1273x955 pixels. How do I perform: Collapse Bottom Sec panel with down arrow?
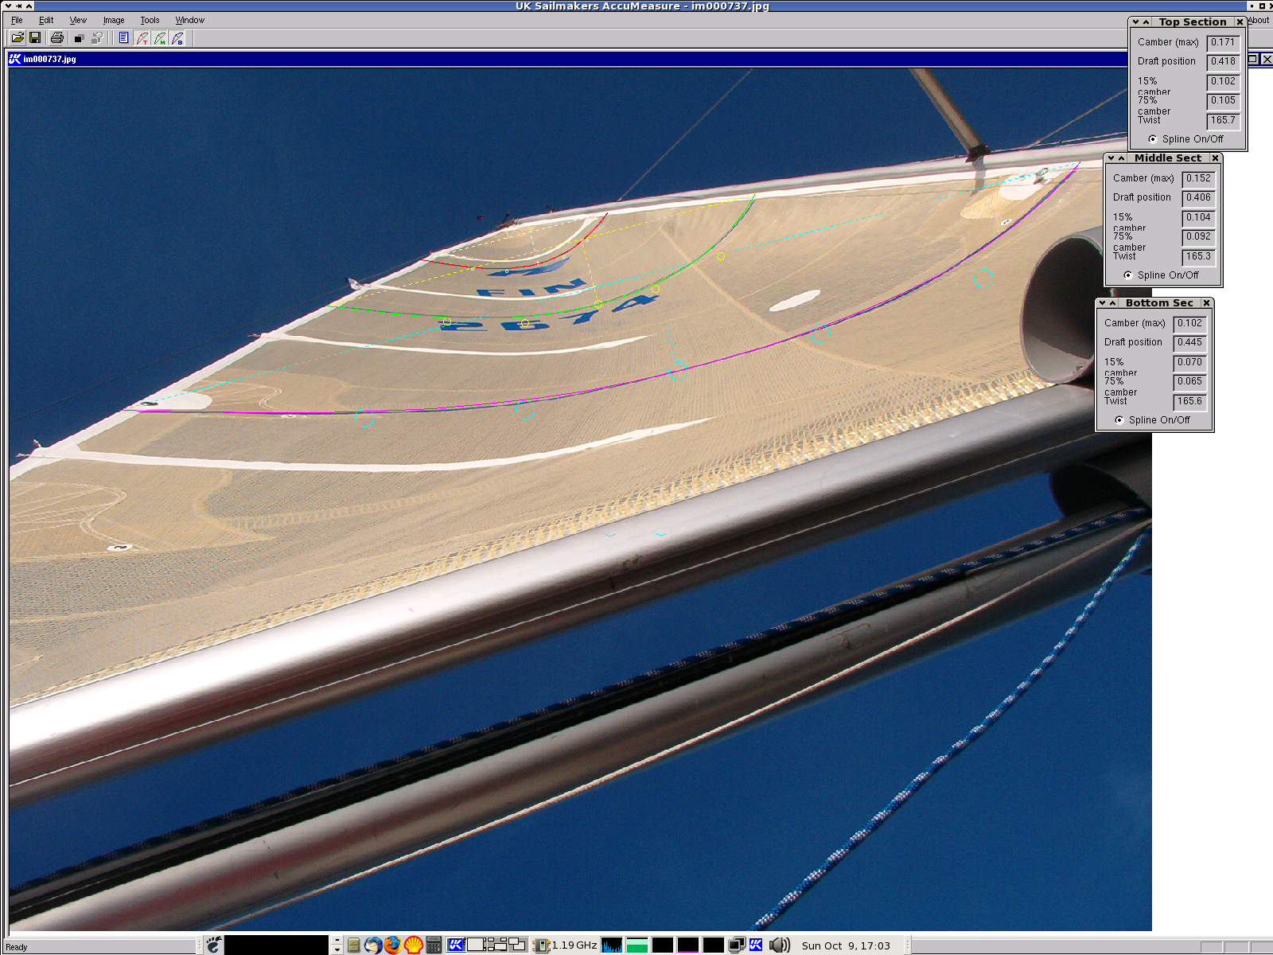coord(1102,303)
